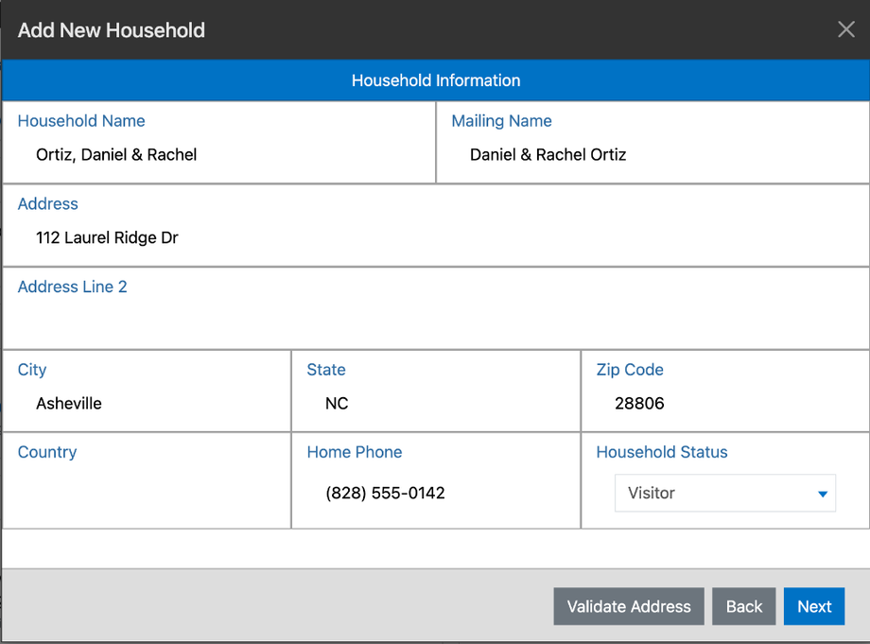Click Validate Address button
The width and height of the screenshot is (870, 644).
pyautogui.click(x=629, y=606)
